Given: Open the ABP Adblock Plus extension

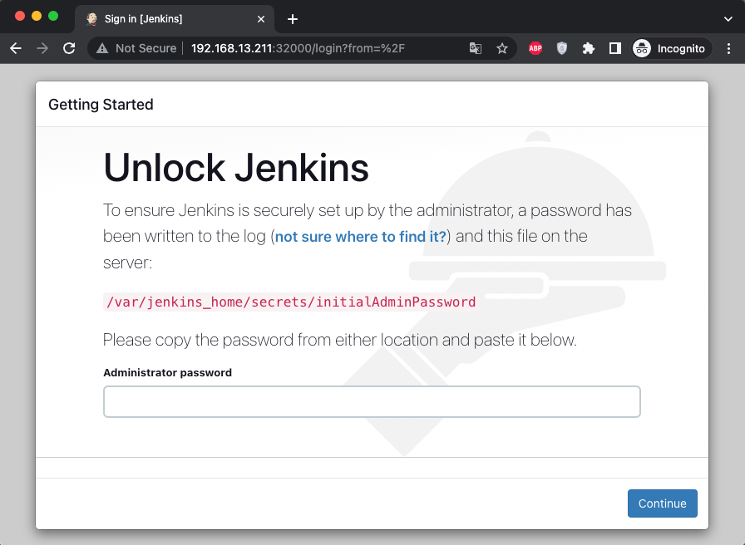Looking at the screenshot, I should coord(535,48).
